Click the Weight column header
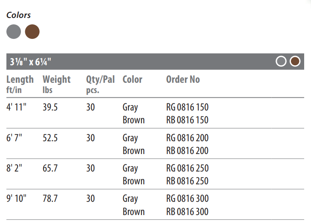 tap(56, 84)
